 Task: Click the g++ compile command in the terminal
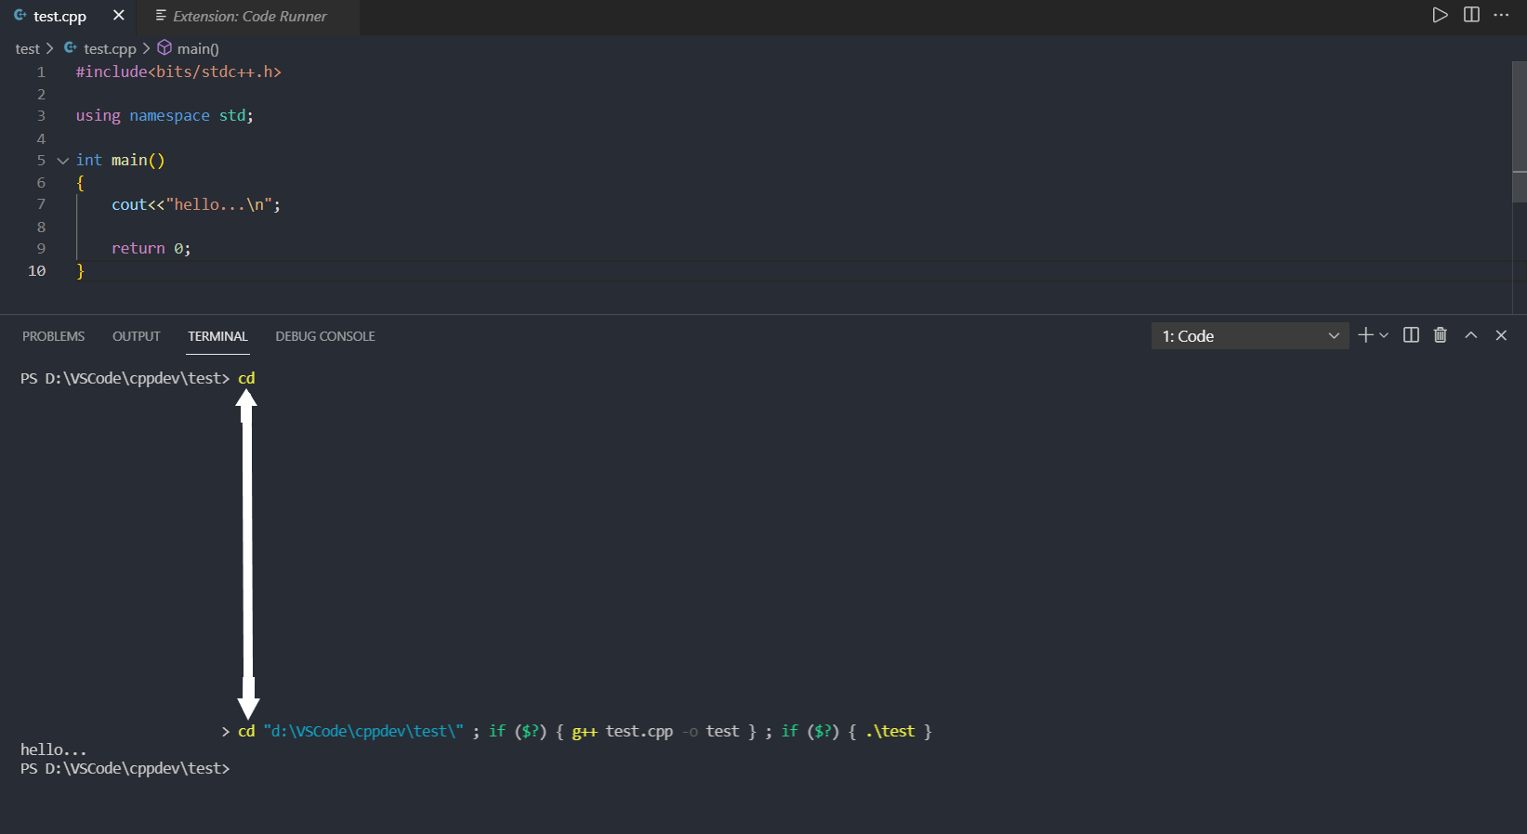tap(655, 731)
